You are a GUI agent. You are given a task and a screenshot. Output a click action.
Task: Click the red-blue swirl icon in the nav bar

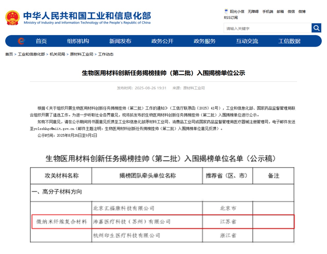pyautogui.click(x=21, y=41)
